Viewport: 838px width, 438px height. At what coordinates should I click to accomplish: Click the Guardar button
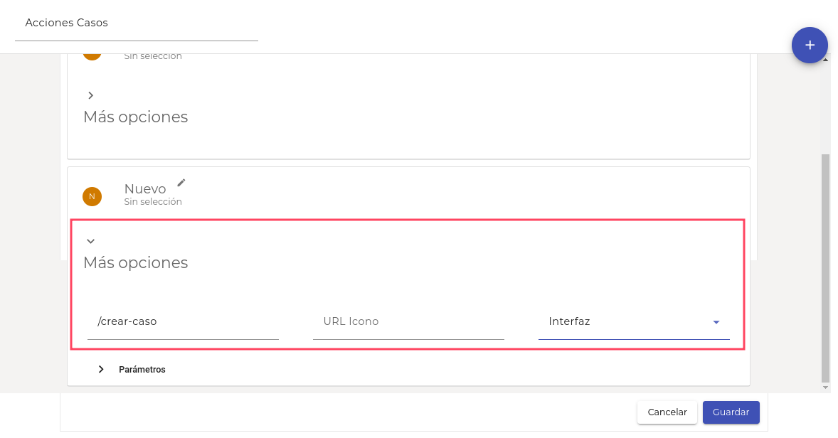coord(731,412)
